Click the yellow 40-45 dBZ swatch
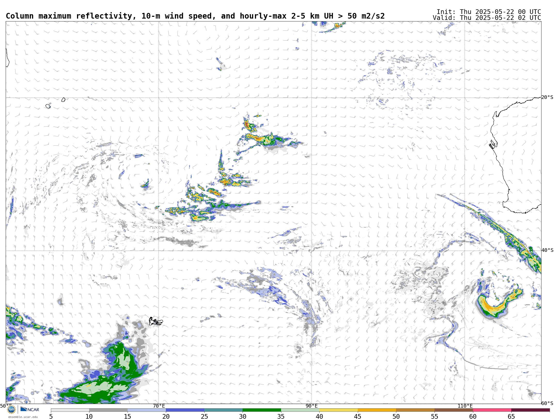Image resolution: width=558 pixels, height=420 pixels. tap(338, 410)
